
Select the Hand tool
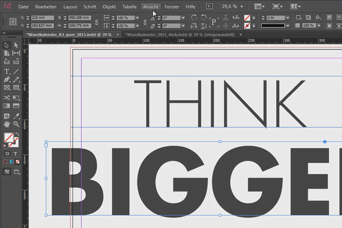click(7, 124)
